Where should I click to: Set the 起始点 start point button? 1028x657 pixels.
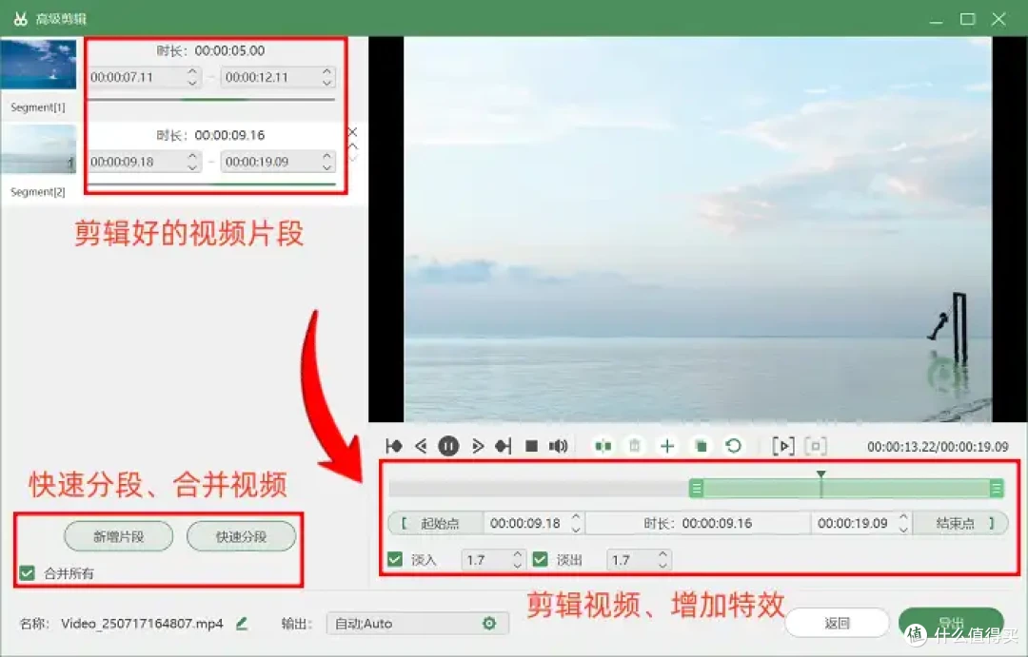(436, 523)
